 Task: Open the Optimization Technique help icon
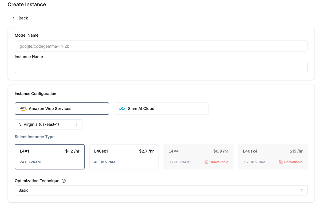(64, 181)
